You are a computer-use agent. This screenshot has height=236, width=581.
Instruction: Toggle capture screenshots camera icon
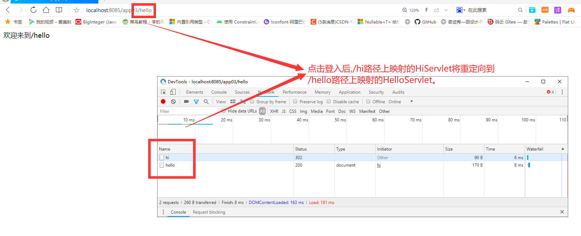pyautogui.click(x=186, y=101)
